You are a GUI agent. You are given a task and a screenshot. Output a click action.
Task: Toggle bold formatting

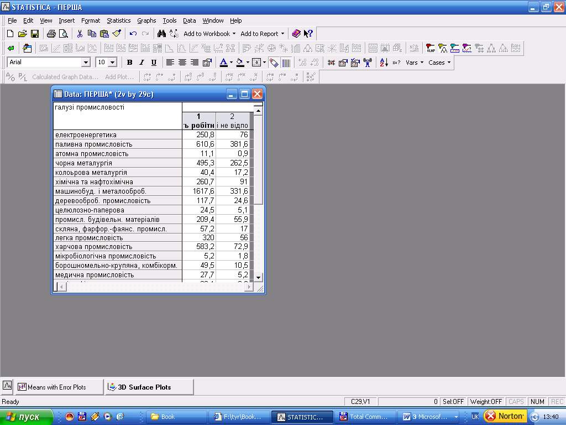pyautogui.click(x=129, y=63)
